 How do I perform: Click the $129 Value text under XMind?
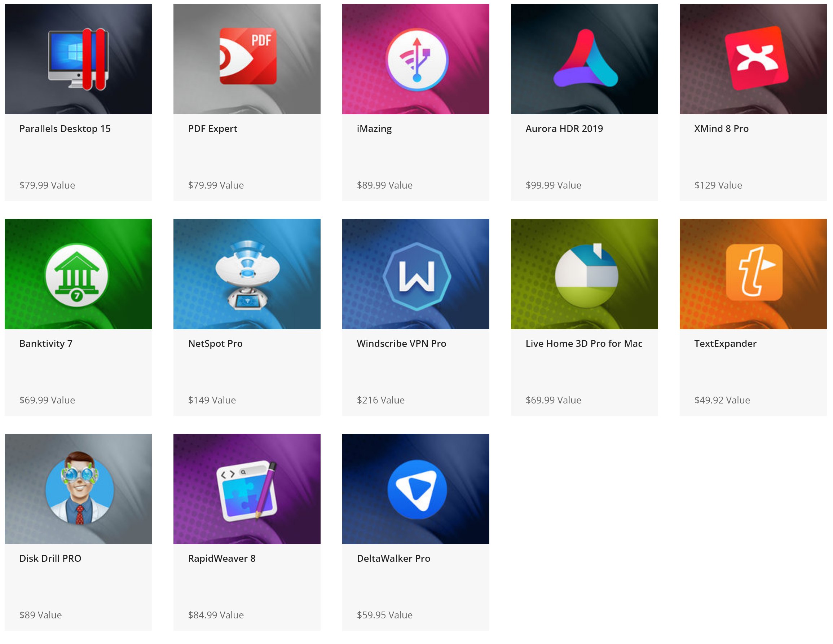(718, 185)
